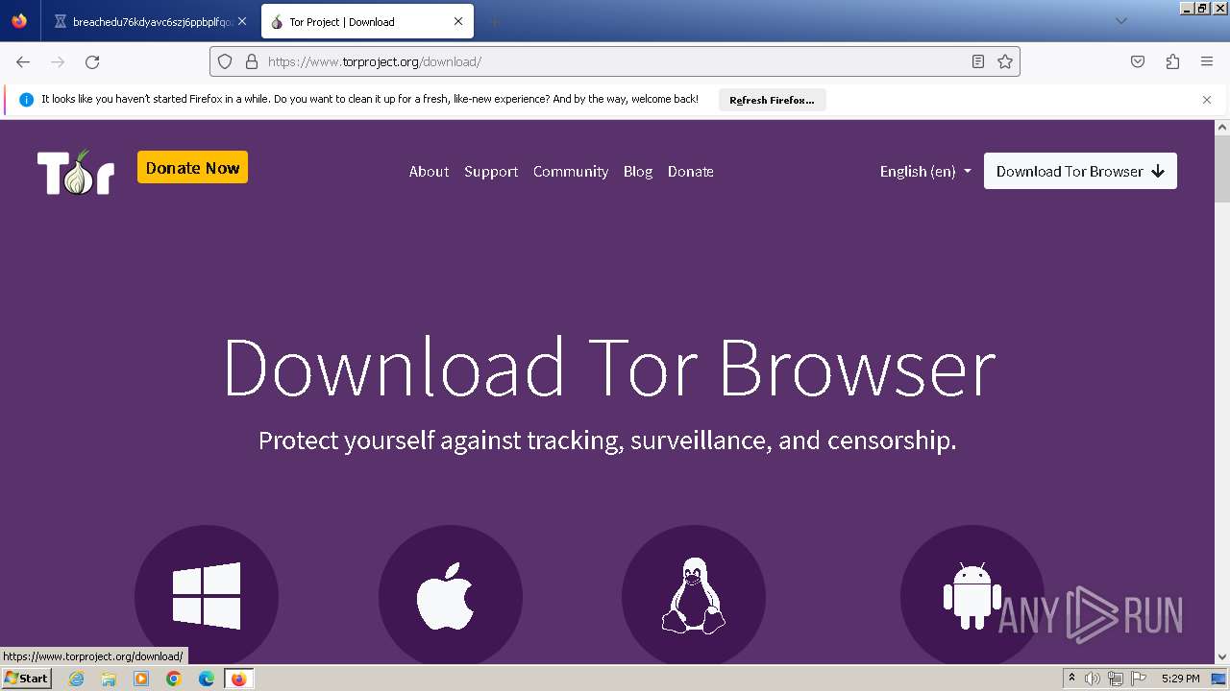Click the Tor onion logo
Image resolution: width=1230 pixels, height=691 pixels.
tap(76, 173)
